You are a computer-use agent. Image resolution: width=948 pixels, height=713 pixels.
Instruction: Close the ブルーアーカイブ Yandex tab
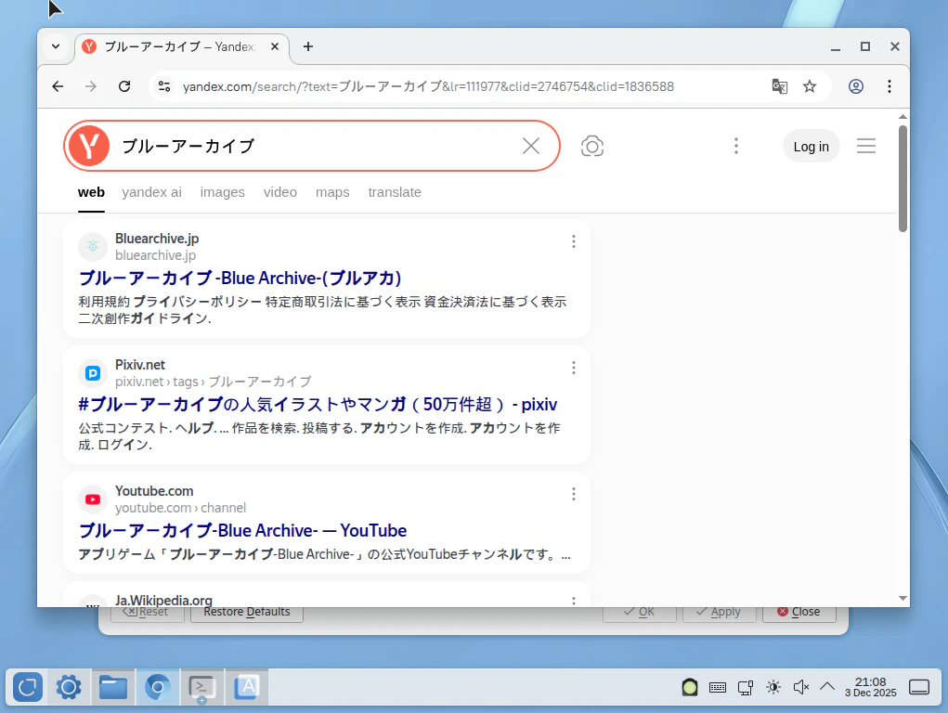point(275,46)
